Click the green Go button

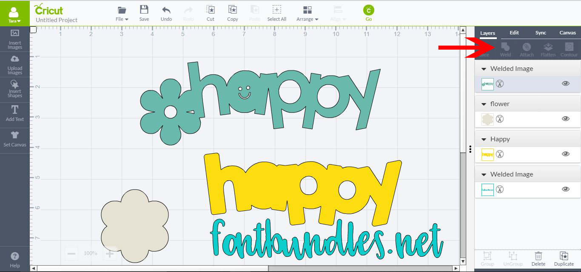coord(369,13)
